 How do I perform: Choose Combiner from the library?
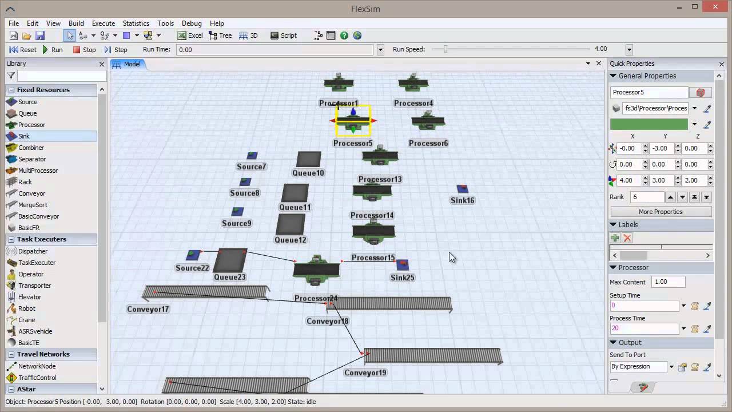click(x=31, y=148)
